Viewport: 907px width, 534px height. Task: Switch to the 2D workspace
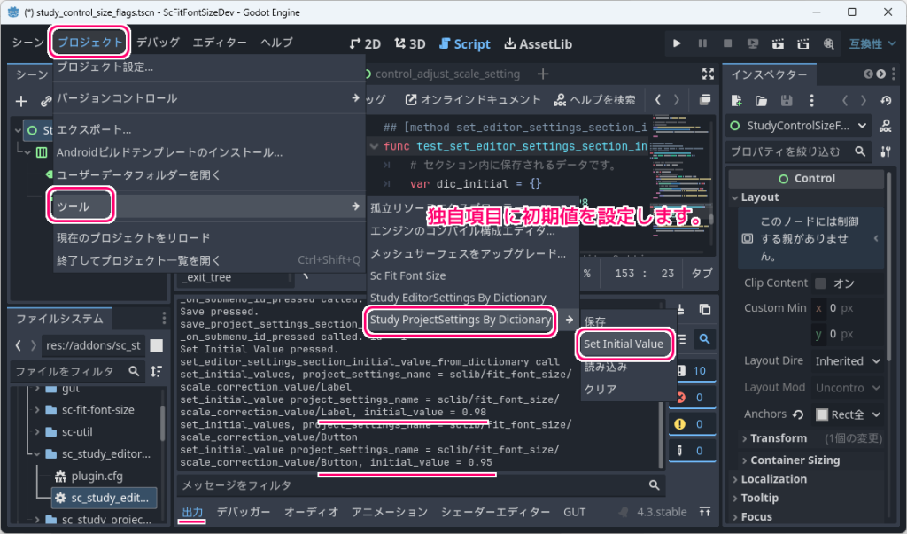coord(364,43)
